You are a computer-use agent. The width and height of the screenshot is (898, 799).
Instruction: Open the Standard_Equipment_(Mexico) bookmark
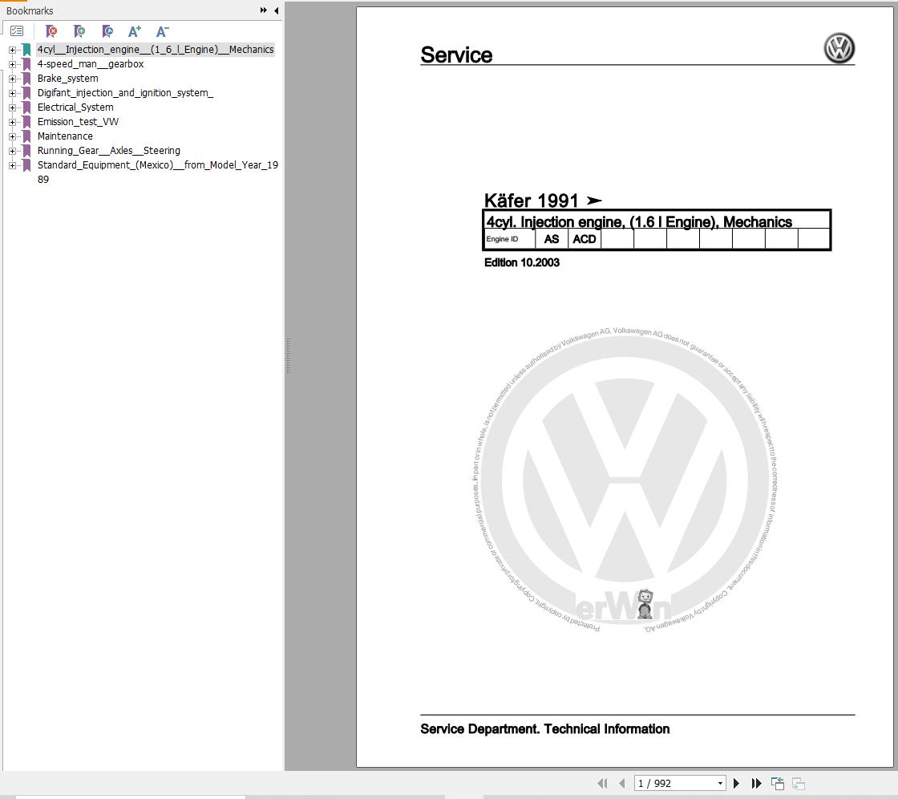point(157,172)
